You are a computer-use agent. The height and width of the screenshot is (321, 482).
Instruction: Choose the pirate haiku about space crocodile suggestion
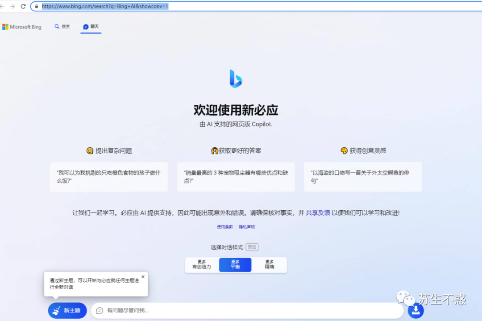[x=363, y=177]
